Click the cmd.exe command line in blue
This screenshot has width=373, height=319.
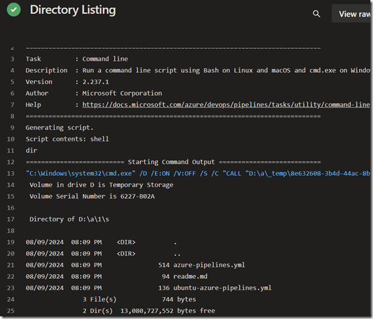click(198, 174)
